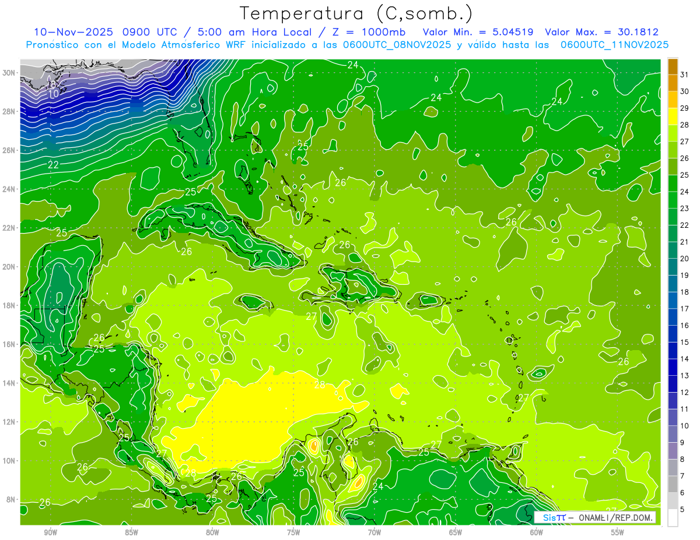Image resolution: width=700 pixels, height=540 pixels.
Task: Click the '70W' longitude axis label
Action: pyautogui.click(x=374, y=532)
